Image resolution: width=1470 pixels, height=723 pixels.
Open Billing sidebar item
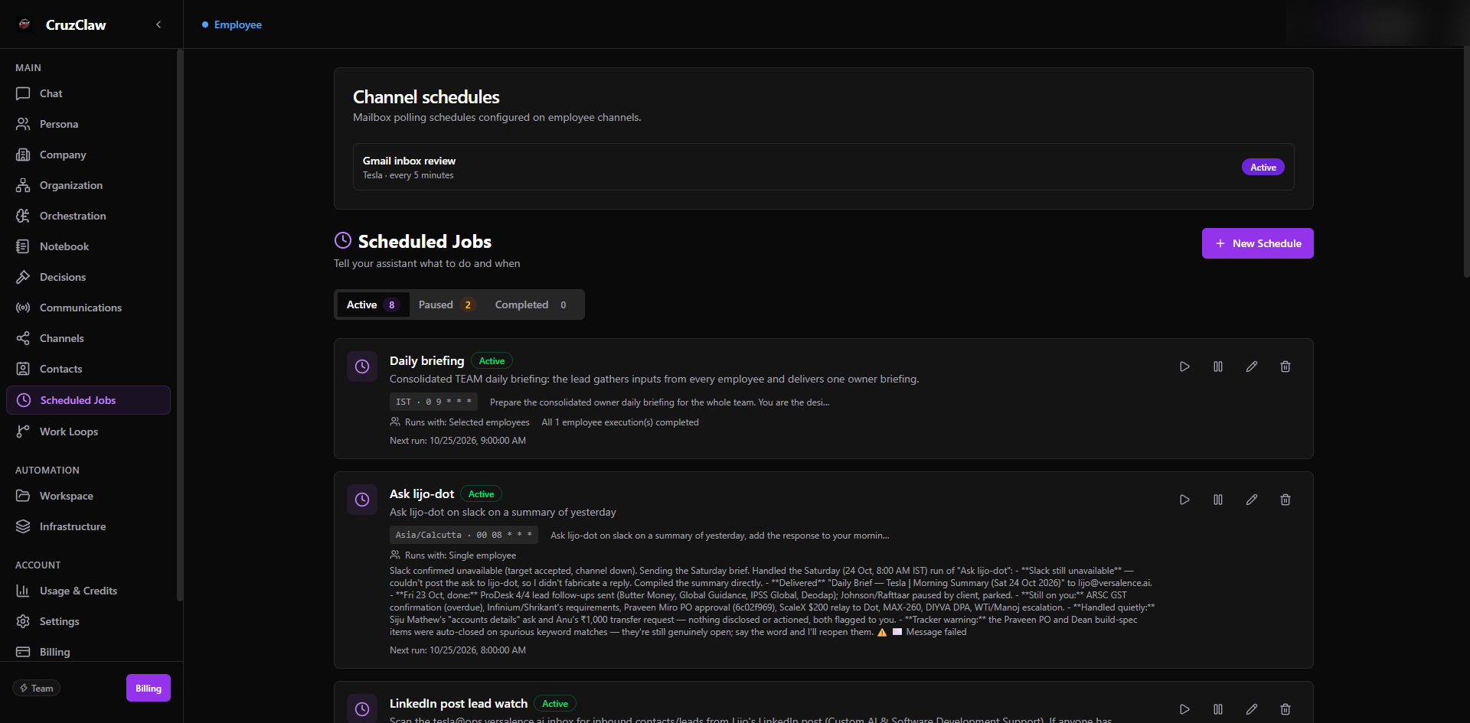[88, 652]
